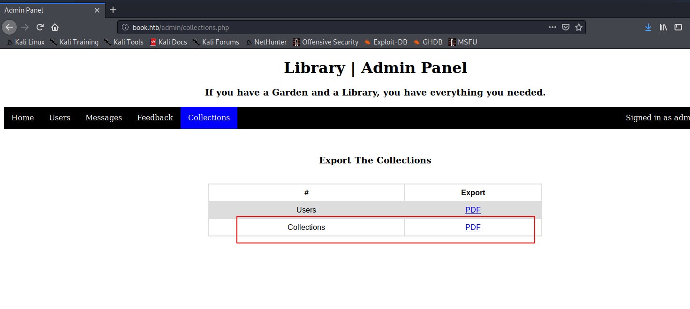Export Users as PDF link
Image resolution: width=690 pixels, height=309 pixels.
(x=473, y=210)
